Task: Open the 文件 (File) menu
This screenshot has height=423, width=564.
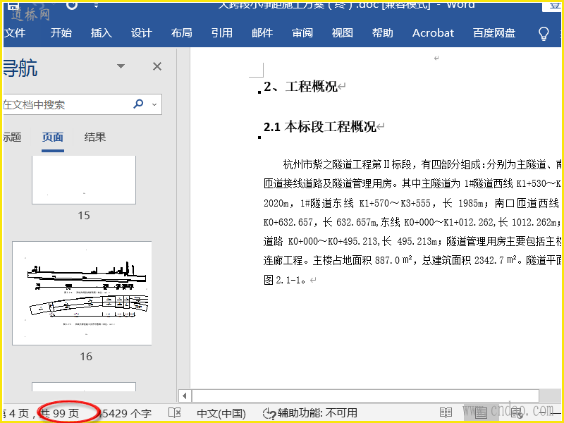Action: point(14,32)
